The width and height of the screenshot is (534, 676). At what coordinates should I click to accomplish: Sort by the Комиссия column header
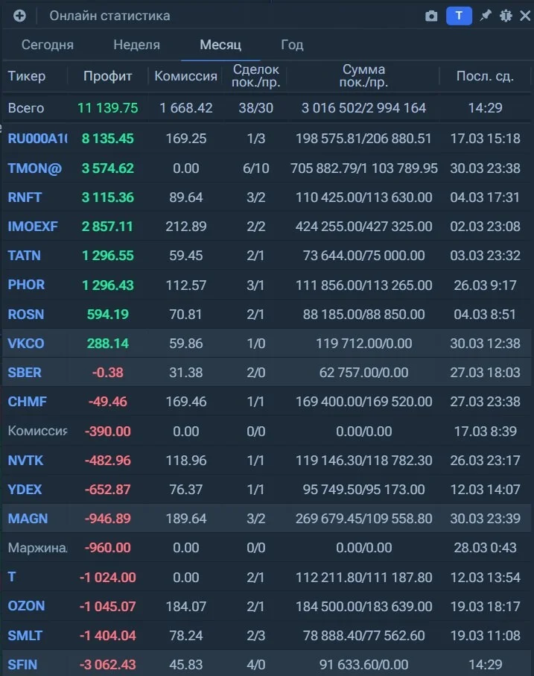185,76
